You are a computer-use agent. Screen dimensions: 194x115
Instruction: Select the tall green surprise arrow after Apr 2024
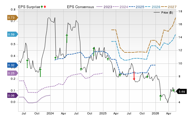67,39
